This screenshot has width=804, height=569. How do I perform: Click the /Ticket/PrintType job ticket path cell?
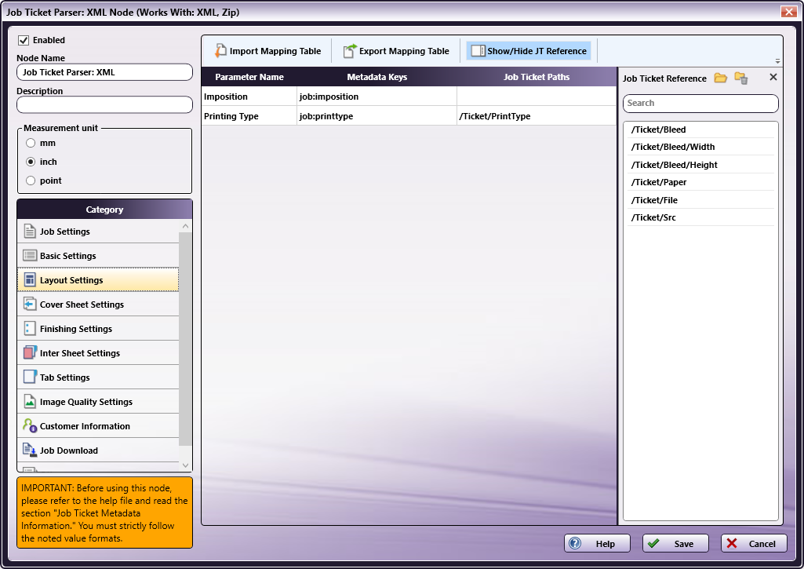point(537,116)
